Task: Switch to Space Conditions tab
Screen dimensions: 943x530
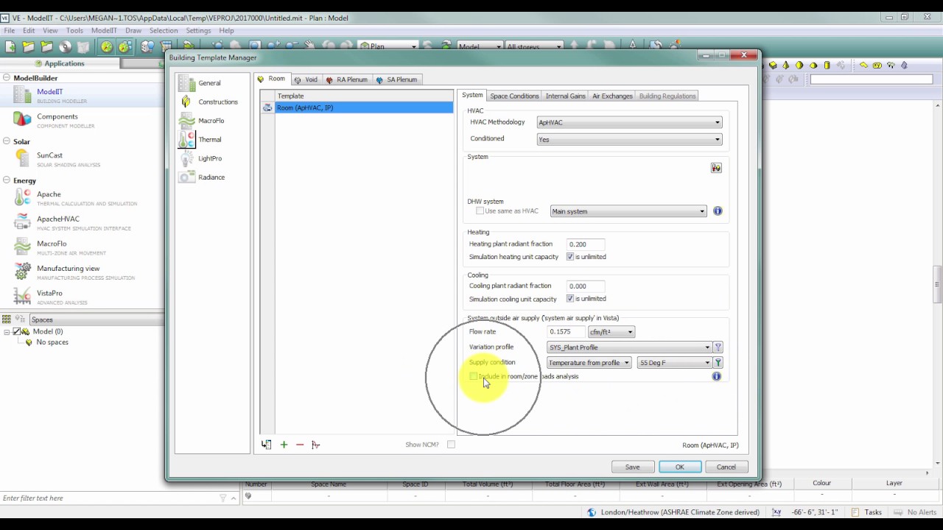Action: point(514,96)
